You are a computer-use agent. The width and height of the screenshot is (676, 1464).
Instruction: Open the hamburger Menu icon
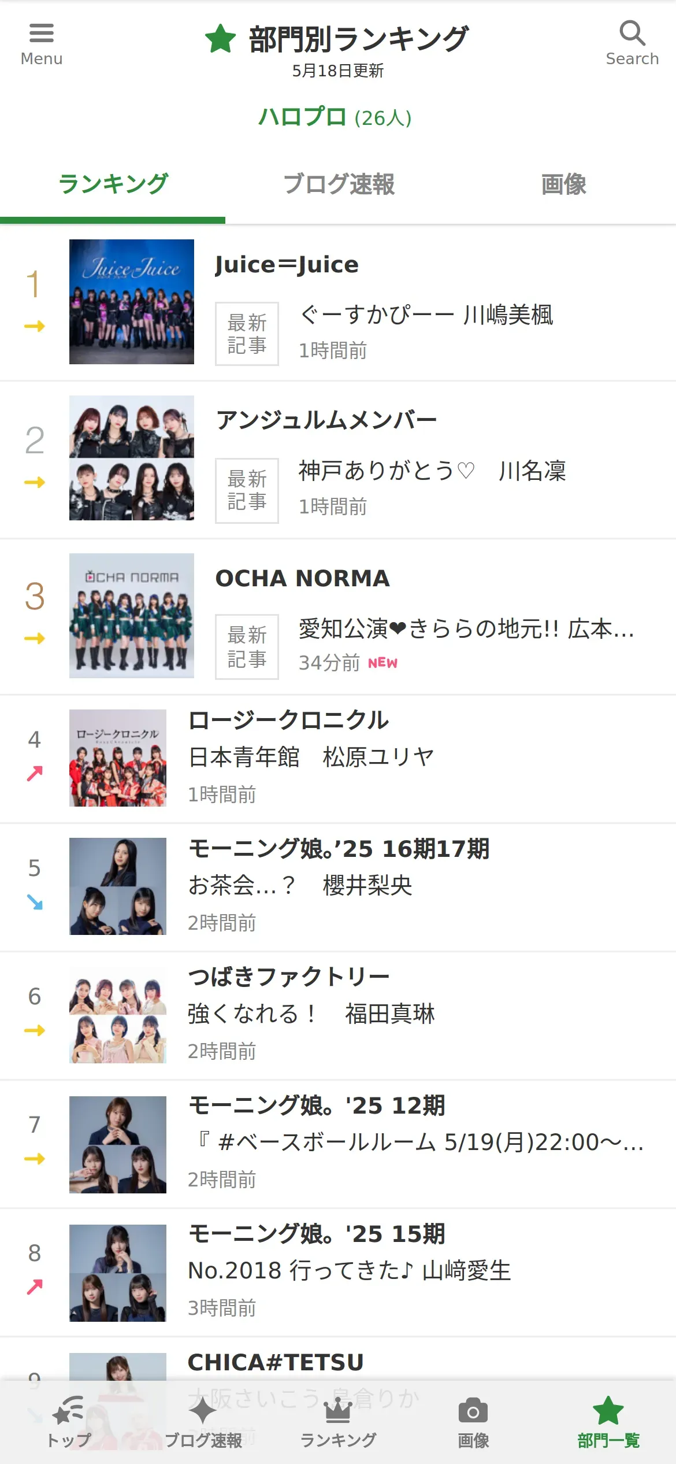[x=41, y=34]
